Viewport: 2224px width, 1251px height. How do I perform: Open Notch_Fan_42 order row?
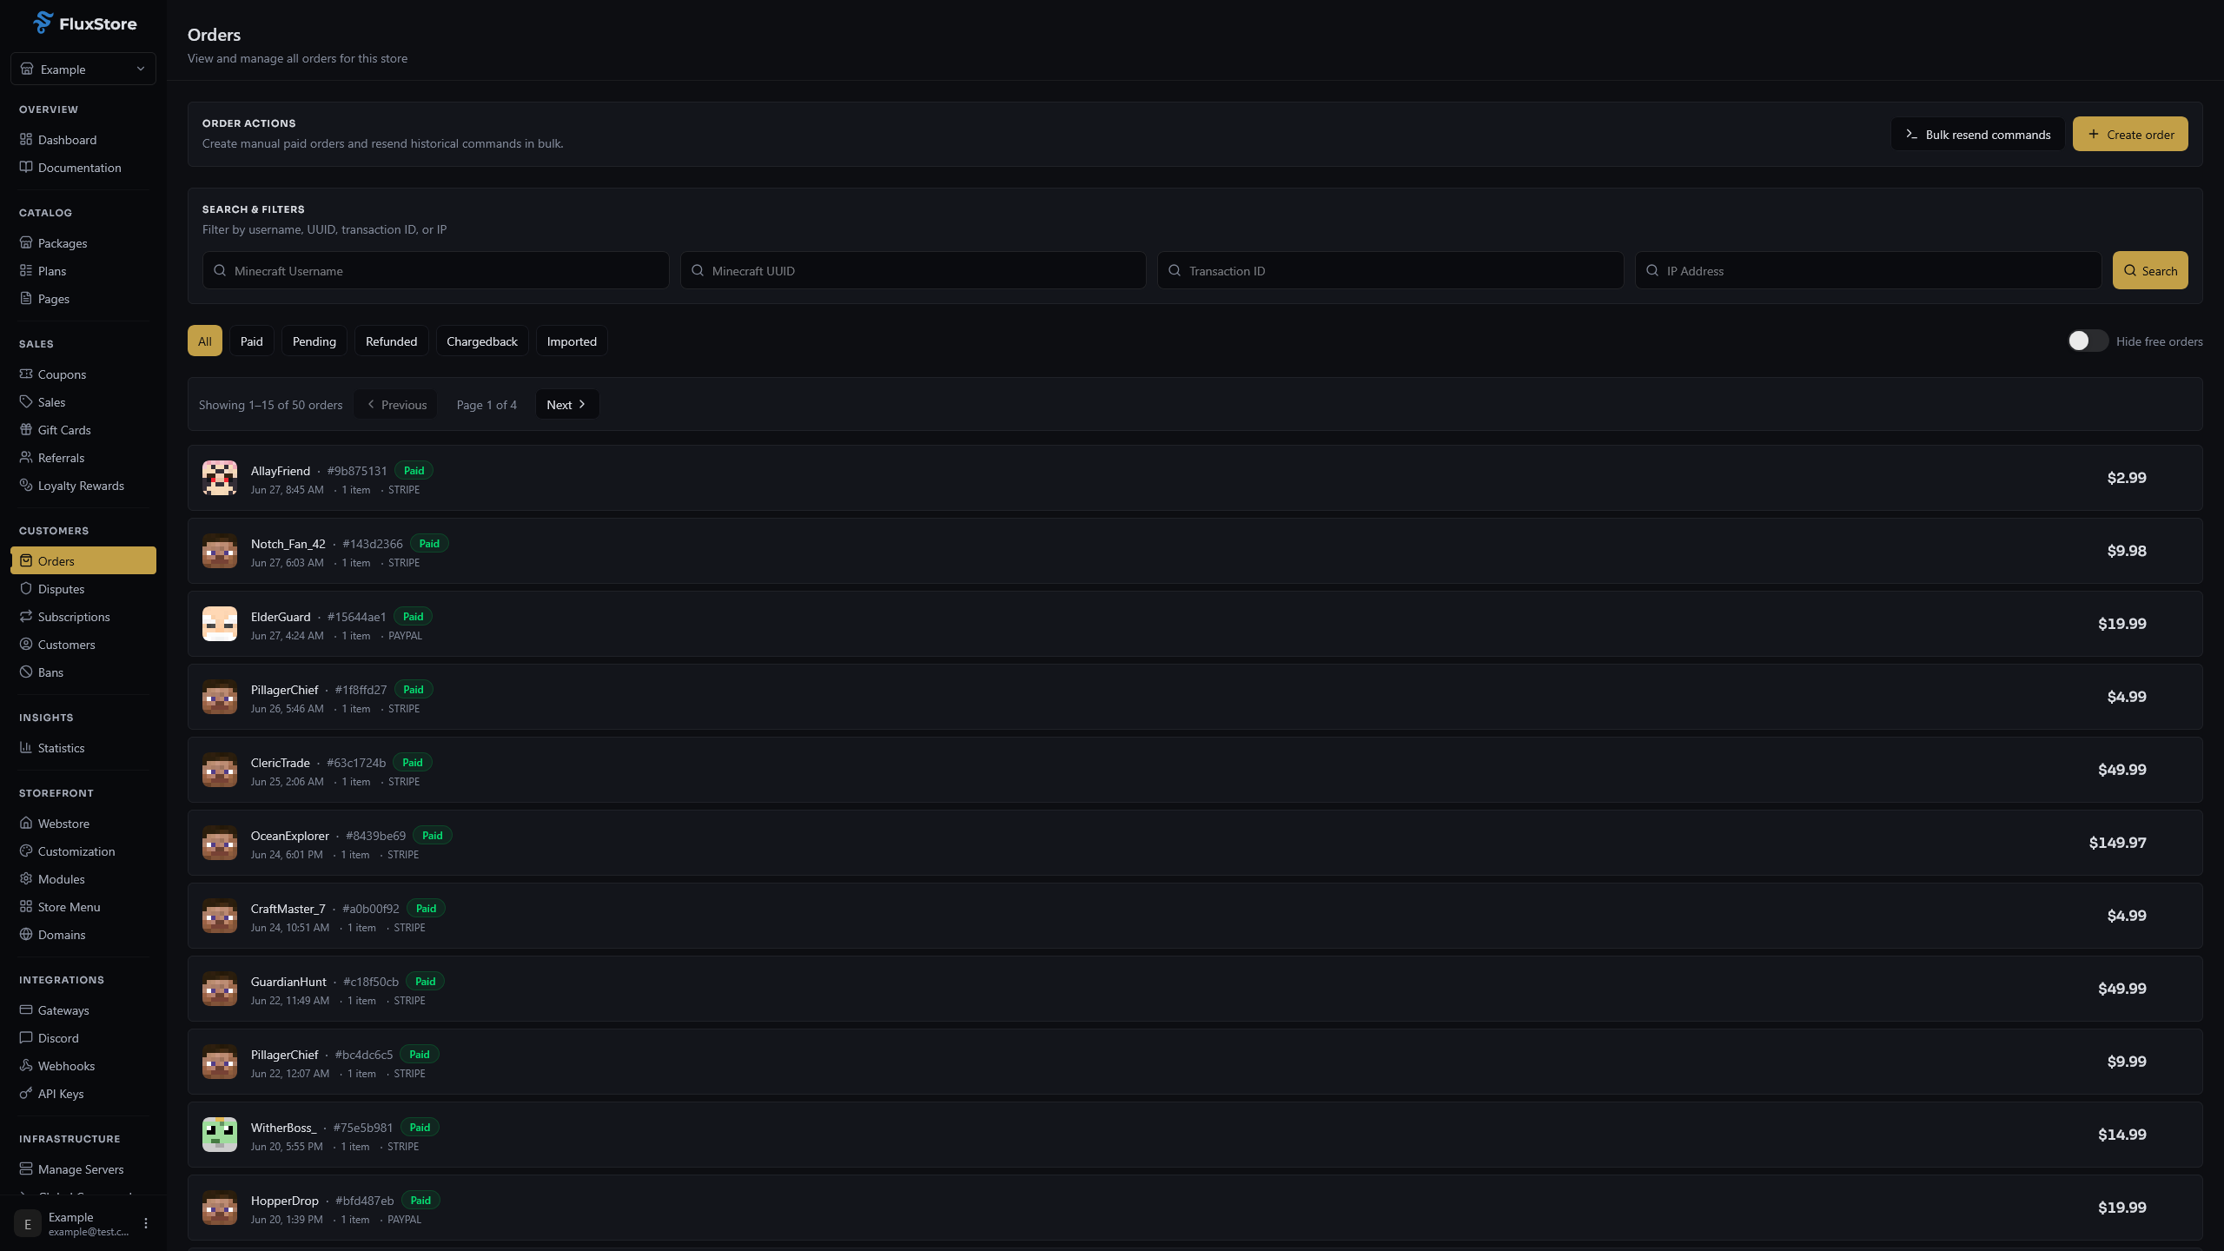1195,551
